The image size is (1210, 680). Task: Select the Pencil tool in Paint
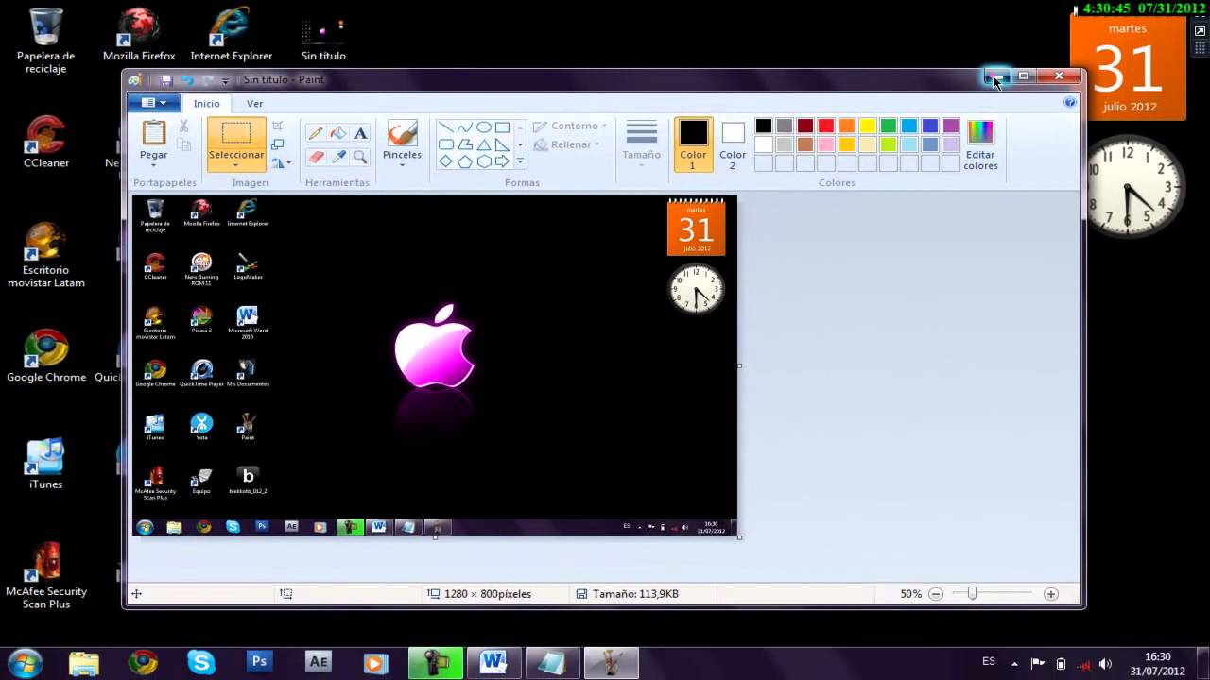click(x=316, y=133)
